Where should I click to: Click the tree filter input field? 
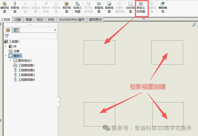click(x=31, y=36)
